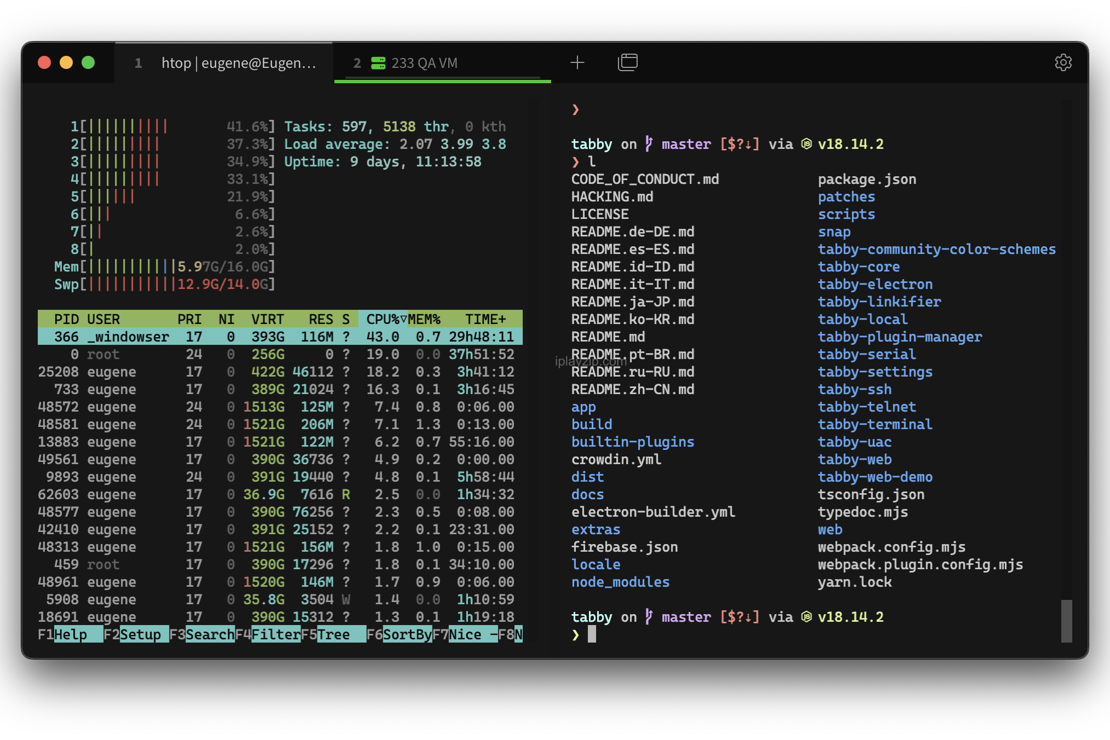Click the tabby-electron directory name
This screenshot has height=740, width=1110.
[875, 284]
